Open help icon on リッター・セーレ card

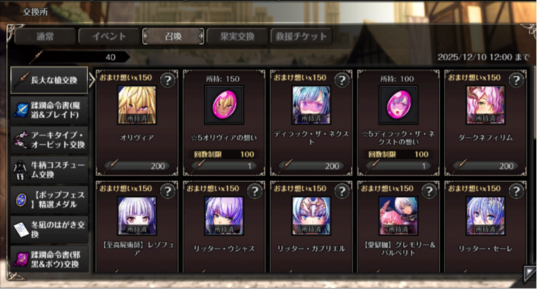coord(516,191)
